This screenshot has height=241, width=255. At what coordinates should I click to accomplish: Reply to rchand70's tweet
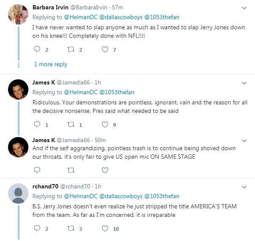click(37, 229)
